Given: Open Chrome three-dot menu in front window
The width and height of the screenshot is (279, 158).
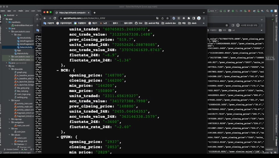Looking at the screenshot, I should click(x=204, y=18).
